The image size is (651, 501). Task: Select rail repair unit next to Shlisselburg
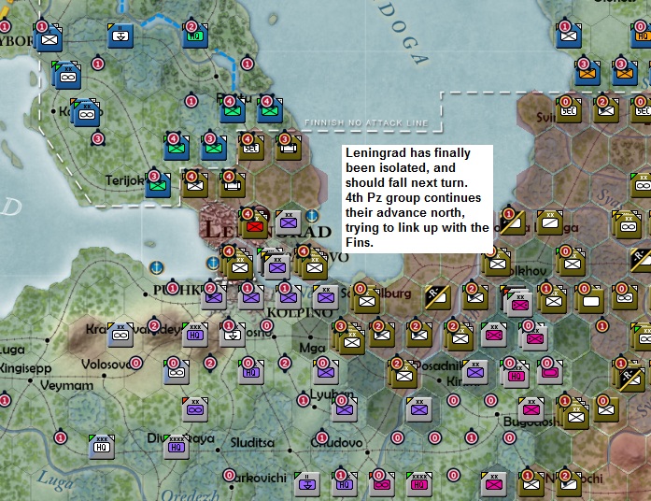[438, 297]
